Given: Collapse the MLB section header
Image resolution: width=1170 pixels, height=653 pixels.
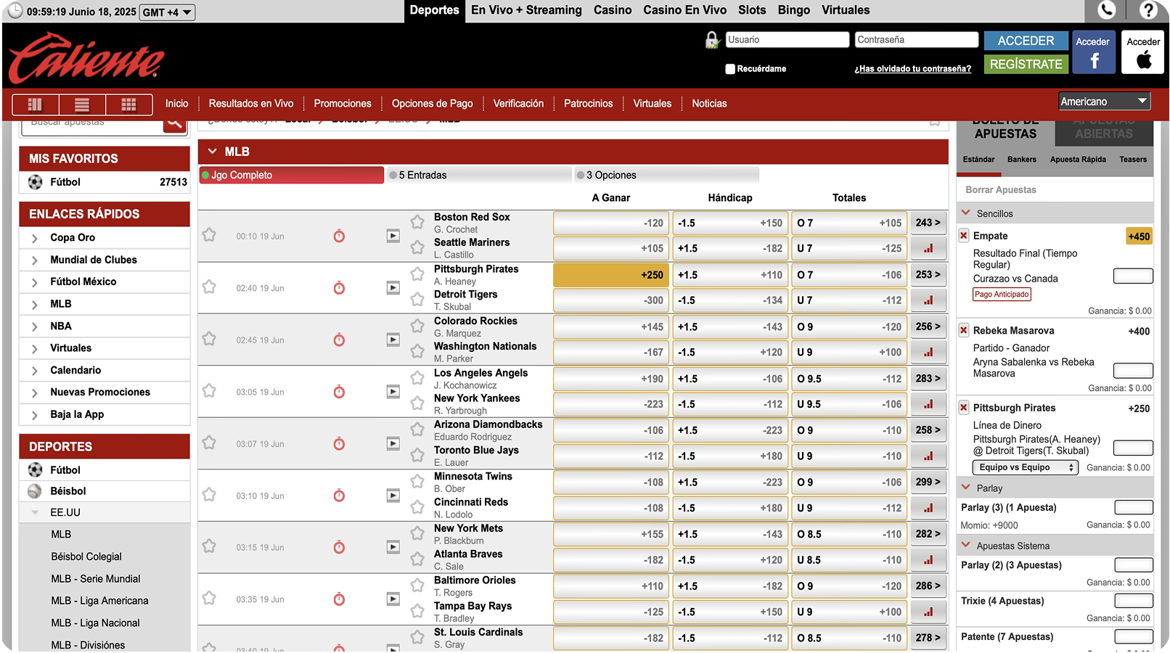Looking at the screenshot, I should (213, 152).
